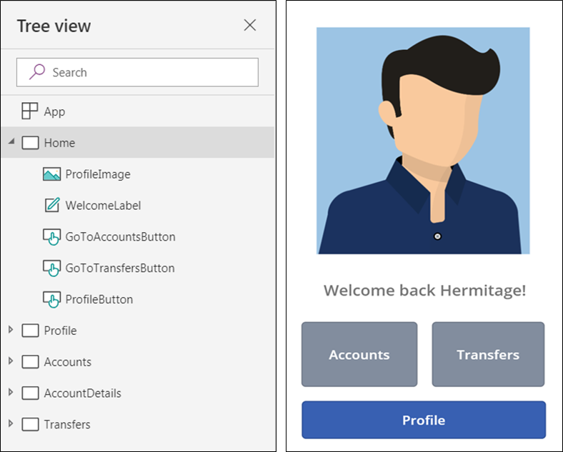Close the Tree view panel

coord(250,25)
